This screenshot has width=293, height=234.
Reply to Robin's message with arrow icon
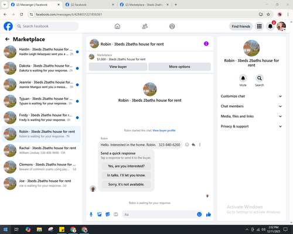pos(193,144)
